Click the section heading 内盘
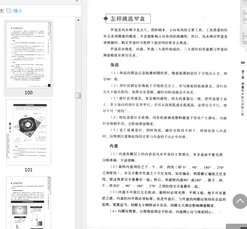 114,146
